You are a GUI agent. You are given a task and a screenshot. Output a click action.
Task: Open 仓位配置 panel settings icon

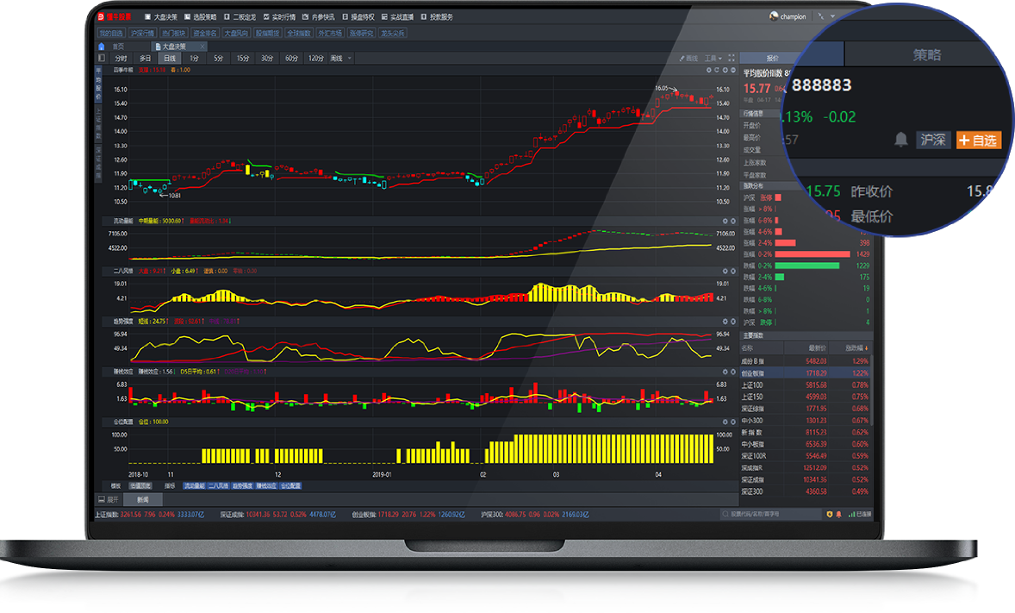tap(725, 422)
